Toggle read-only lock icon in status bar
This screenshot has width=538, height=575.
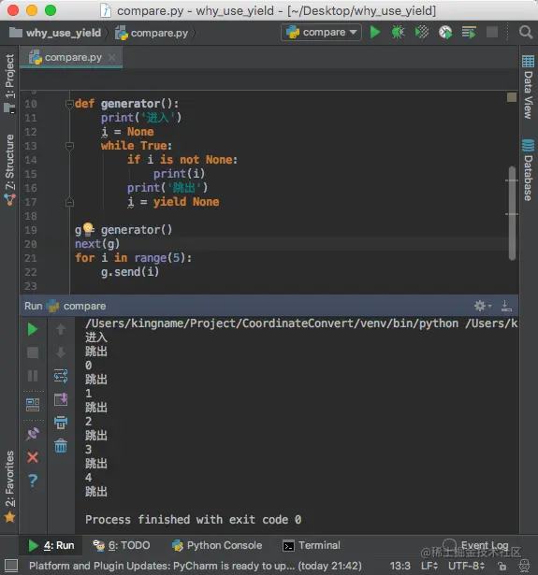[502, 566]
